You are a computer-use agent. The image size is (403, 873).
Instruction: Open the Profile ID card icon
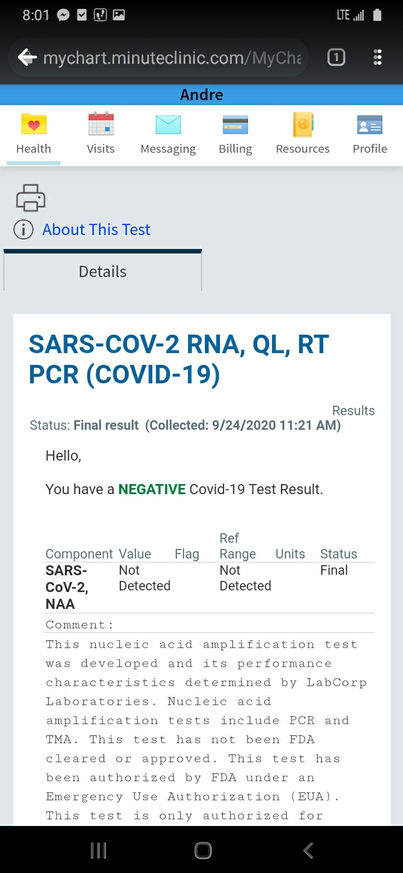click(x=369, y=124)
